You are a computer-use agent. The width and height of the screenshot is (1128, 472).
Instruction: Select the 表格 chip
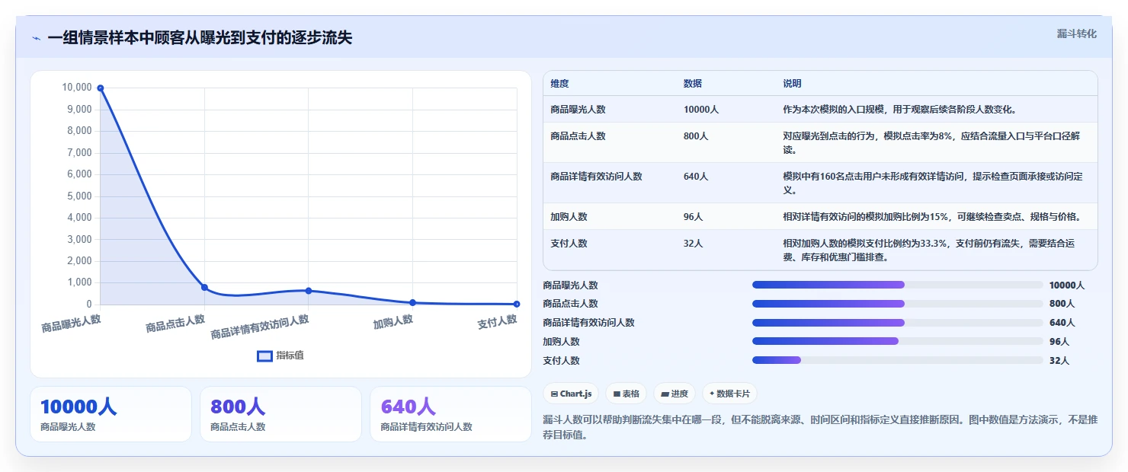(626, 394)
